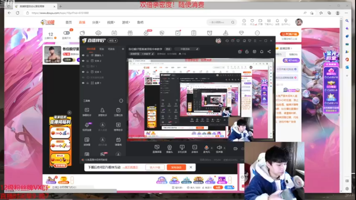Viewport: 356px width, 200px height.
Task: Open browser favorites star icon
Action: 321,13
